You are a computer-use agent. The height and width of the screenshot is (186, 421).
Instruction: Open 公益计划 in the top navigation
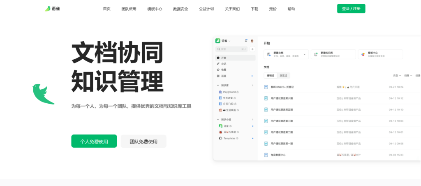tap(206, 9)
